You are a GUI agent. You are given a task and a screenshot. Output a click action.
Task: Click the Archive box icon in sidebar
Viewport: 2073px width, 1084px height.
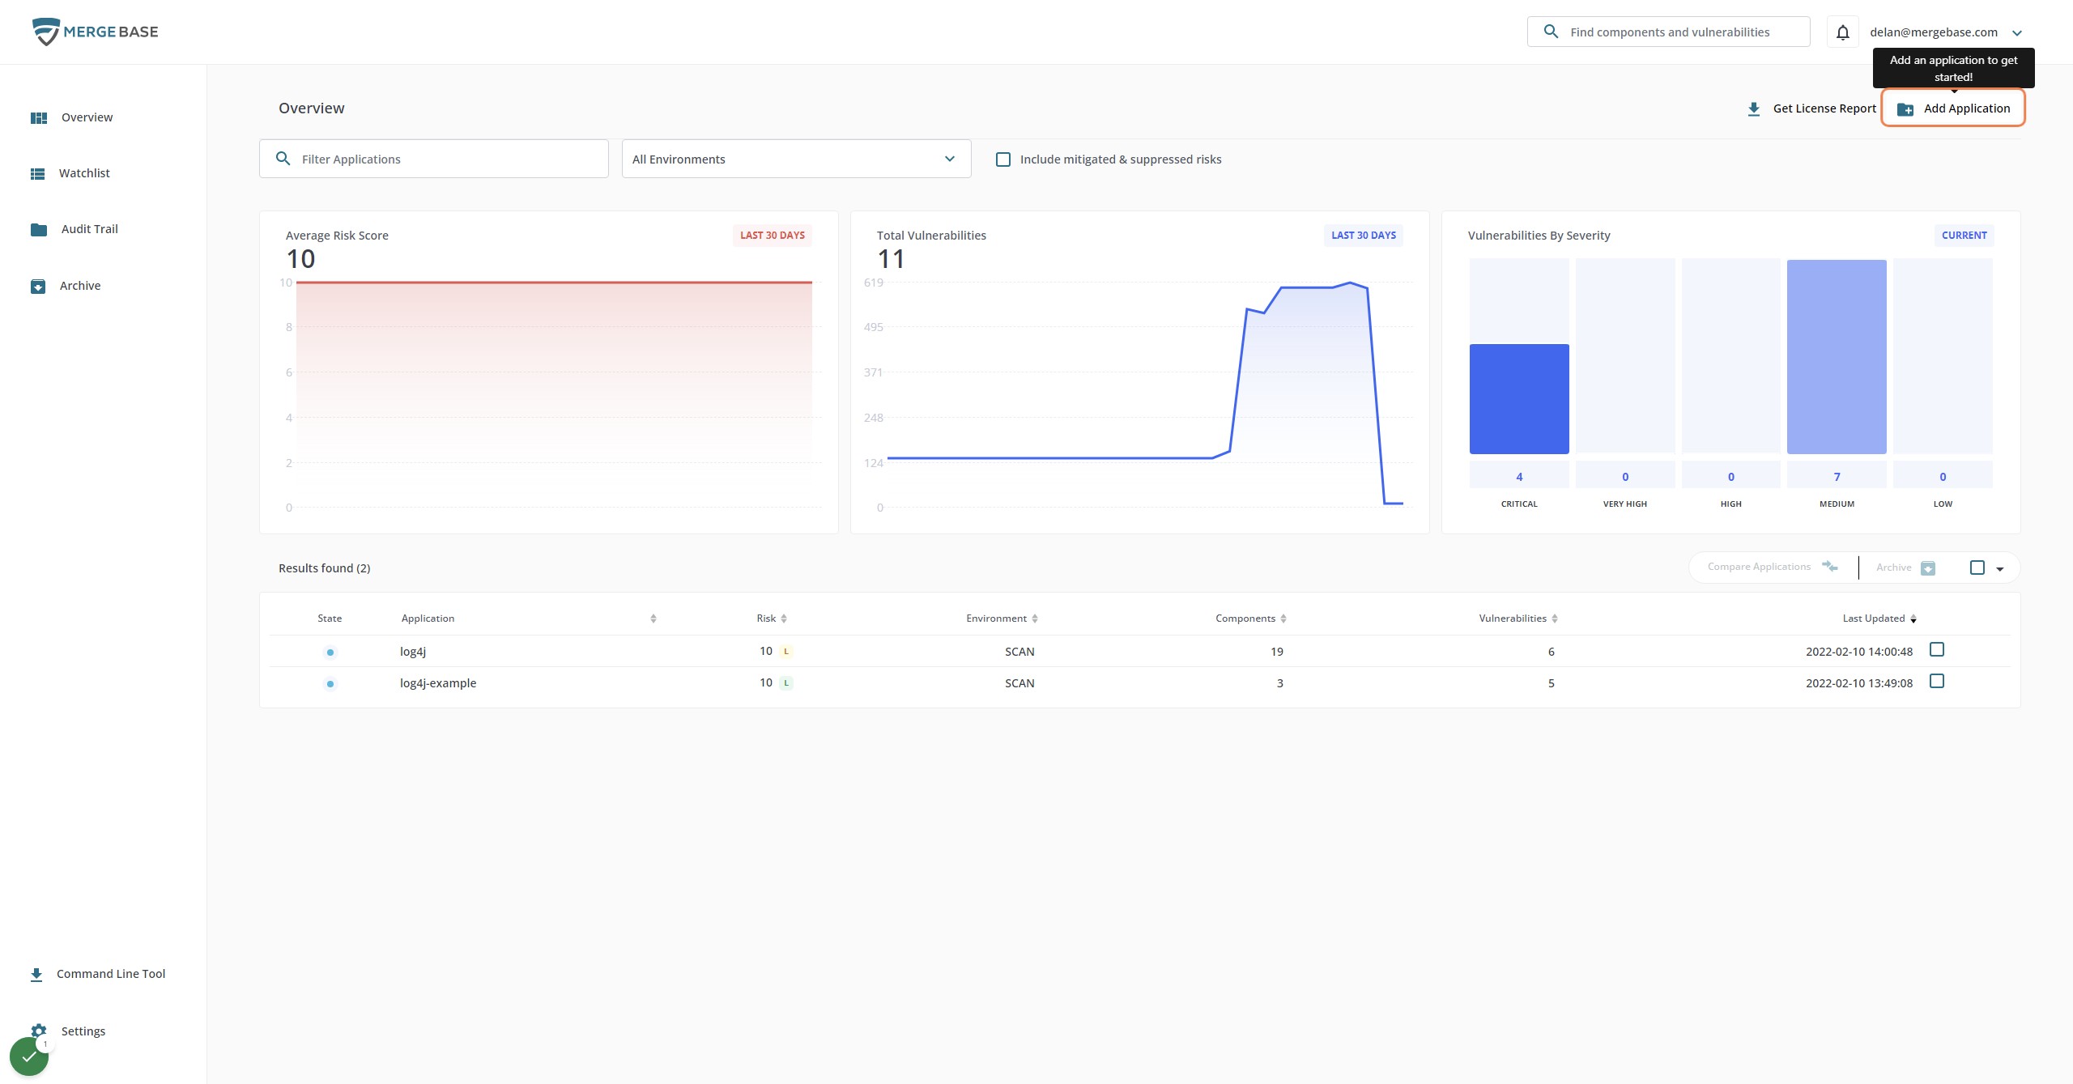tap(38, 287)
